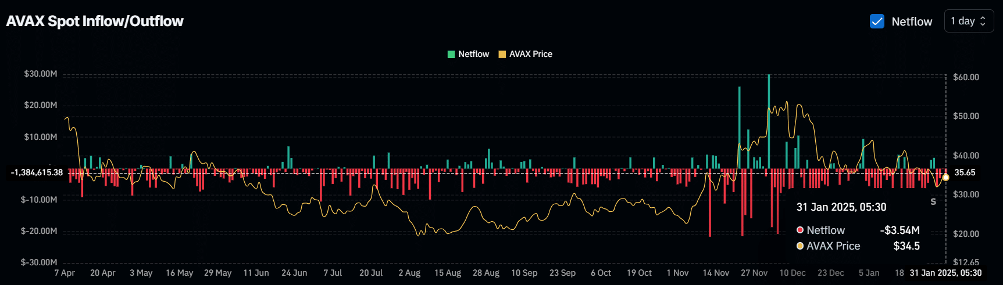The width and height of the screenshot is (1003, 285).
Task: Click the yellow AVAX Price dot in tooltip
Action: pyautogui.click(x=800, y=246)
